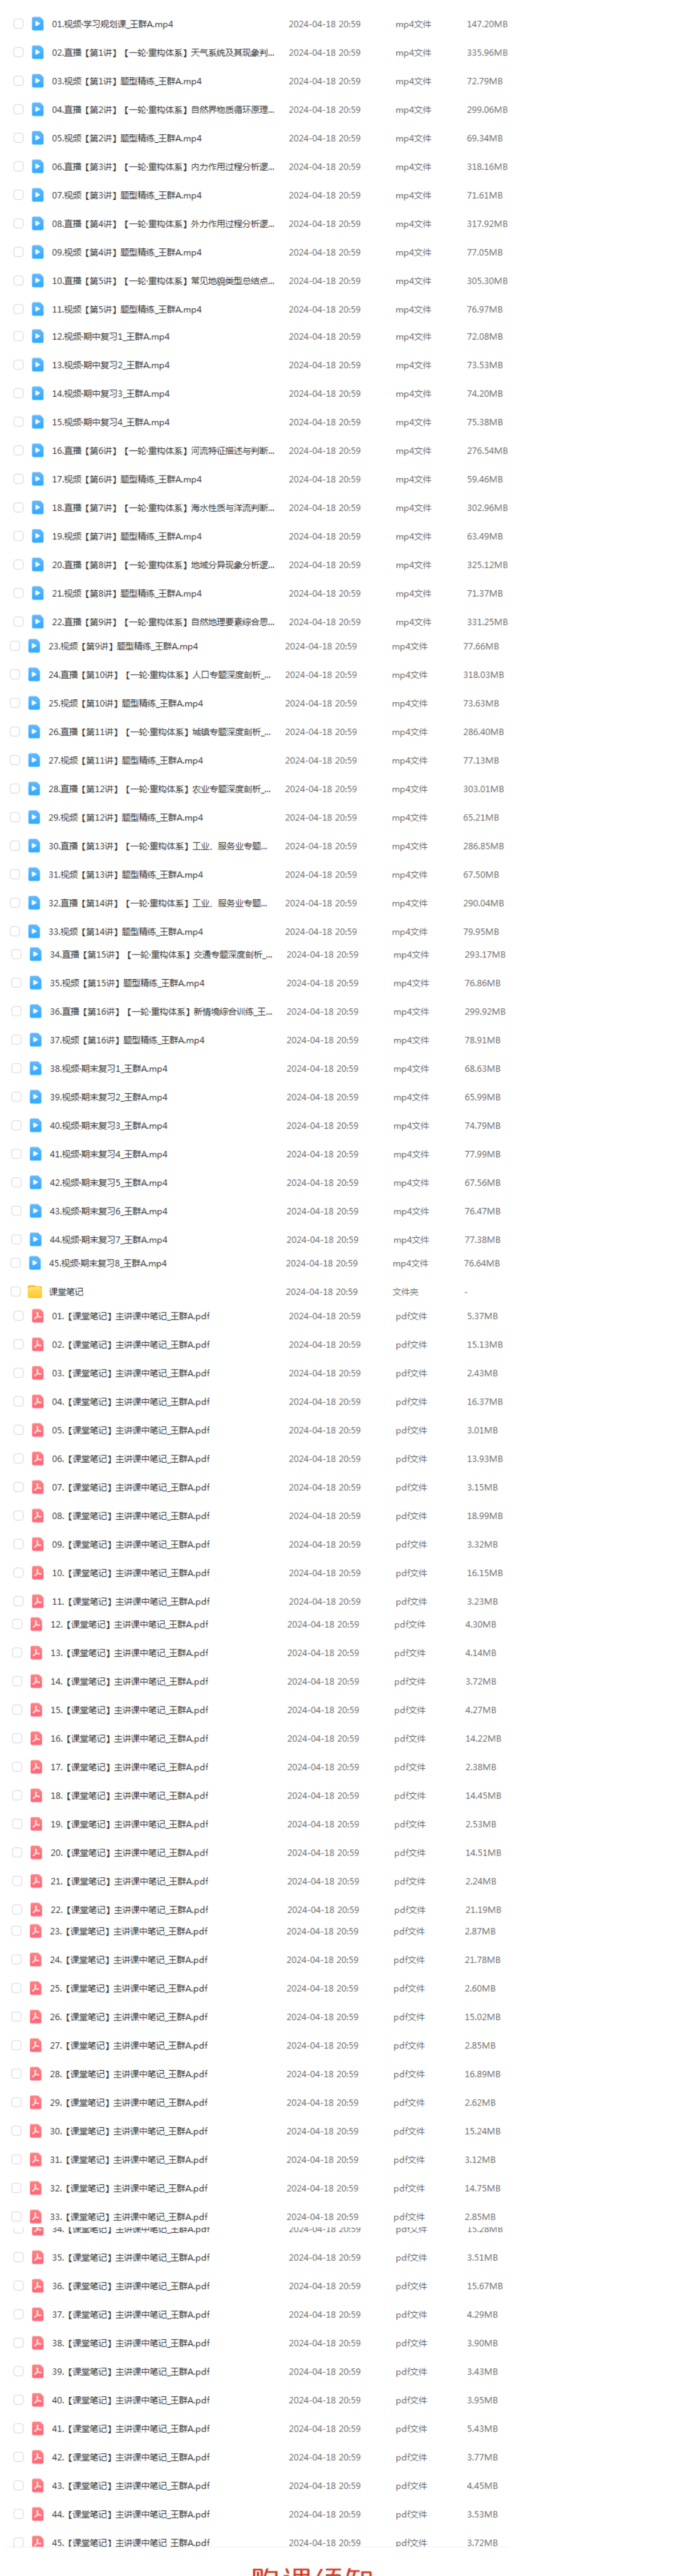Open PDF 05.【课堂笔记】主讲课中笔记_王群A.pdf
Screen dimensions: 685x2576
point(131,1431)
